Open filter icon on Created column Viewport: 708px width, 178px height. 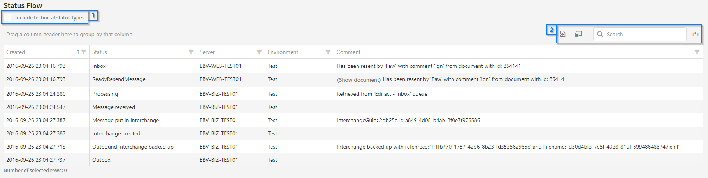click(x=84, y=52)
